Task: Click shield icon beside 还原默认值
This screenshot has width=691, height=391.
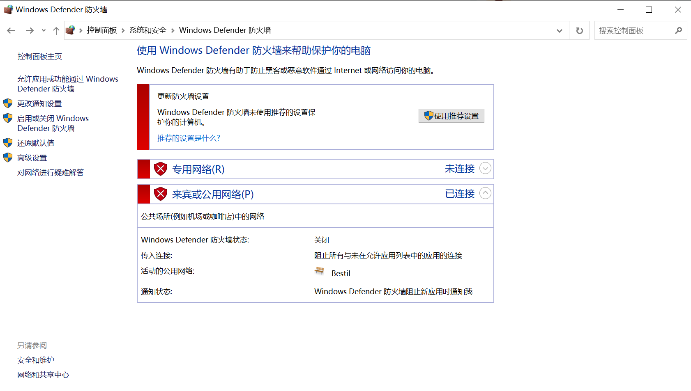Action: tap(8, 143)
